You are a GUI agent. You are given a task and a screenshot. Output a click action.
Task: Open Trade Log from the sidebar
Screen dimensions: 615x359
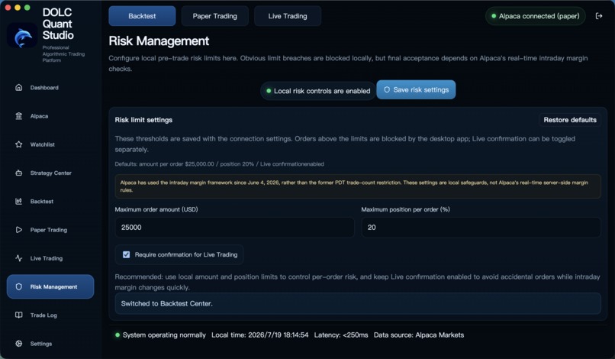point(50,315)
